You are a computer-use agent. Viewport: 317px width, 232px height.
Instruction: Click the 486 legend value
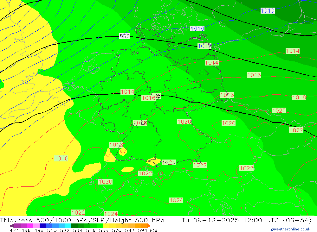click(26, 230)
